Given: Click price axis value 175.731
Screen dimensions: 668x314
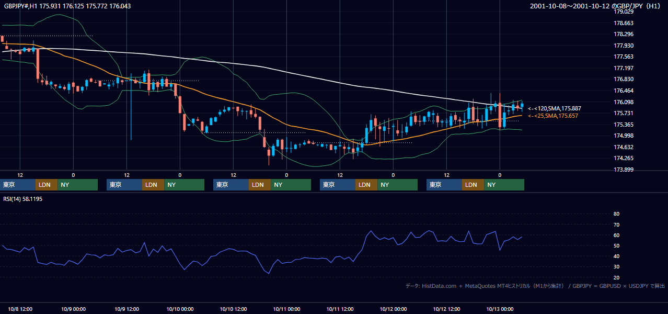Looking at the screenshot, I should pos(623,113).
